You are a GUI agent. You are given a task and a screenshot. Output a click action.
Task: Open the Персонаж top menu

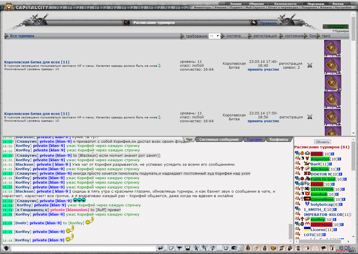tap(316, 4)
